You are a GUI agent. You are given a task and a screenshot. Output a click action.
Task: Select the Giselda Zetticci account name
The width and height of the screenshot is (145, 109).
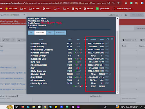point(39,65)
